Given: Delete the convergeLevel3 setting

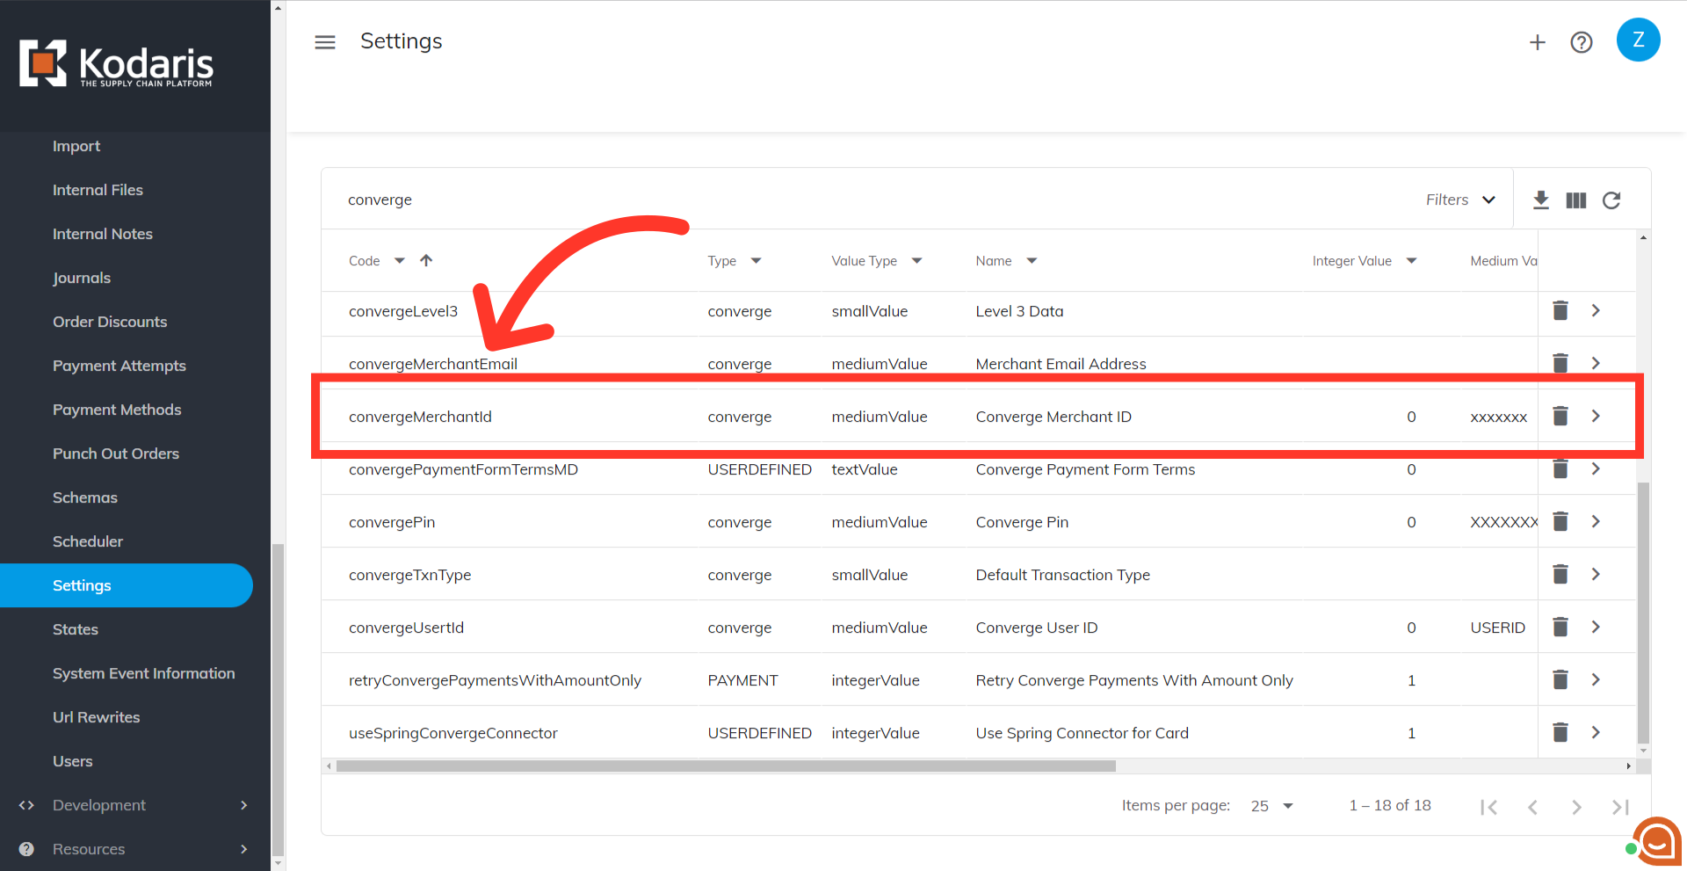Looking at the screenshot, I should coord(1560,310).
